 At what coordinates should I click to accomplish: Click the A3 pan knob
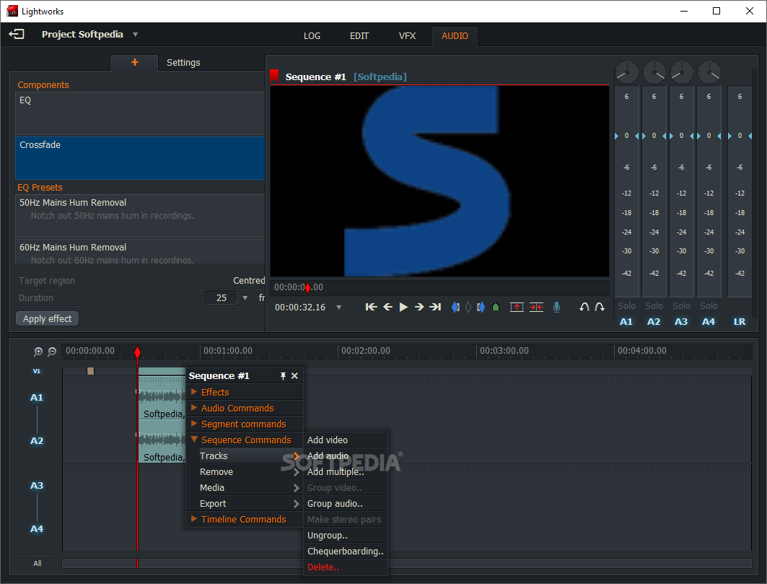click(681, 73)
